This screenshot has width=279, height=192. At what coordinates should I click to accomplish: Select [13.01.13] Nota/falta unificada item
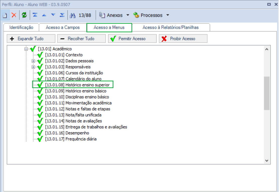(73, 115)
